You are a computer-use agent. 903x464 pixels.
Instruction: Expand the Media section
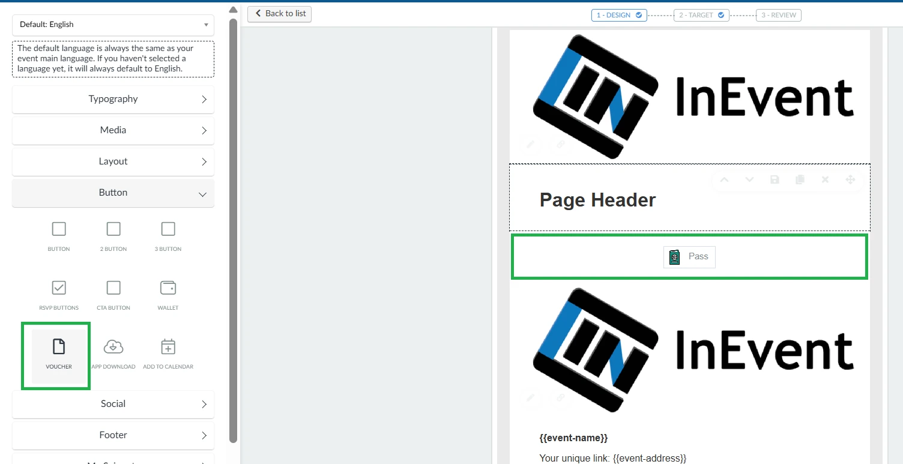[113, 130]
